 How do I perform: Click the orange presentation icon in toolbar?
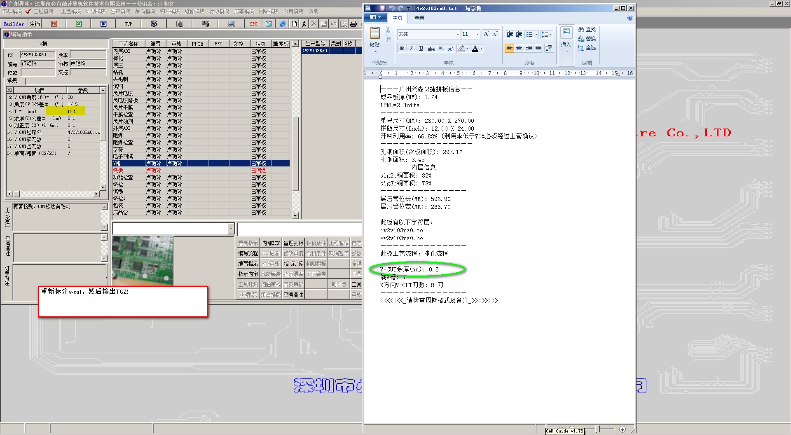click(54, 24)
